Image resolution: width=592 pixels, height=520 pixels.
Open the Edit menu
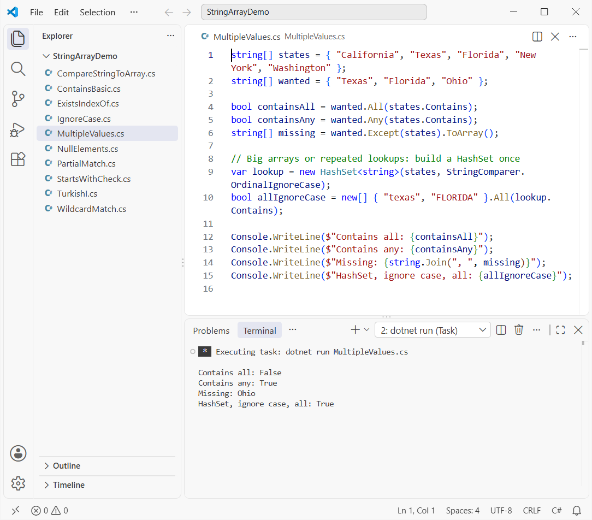(62, 12)
